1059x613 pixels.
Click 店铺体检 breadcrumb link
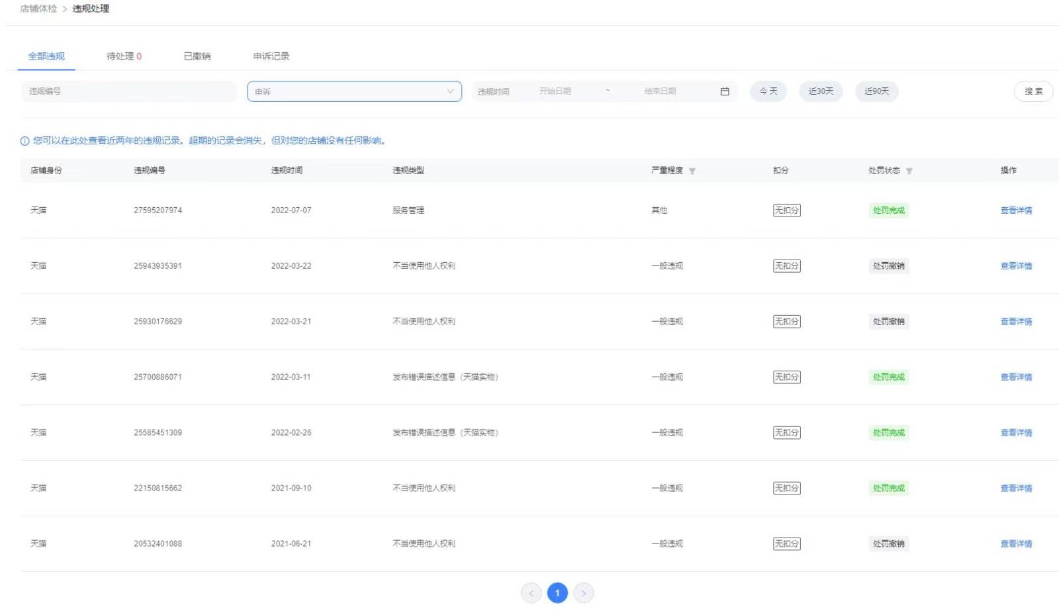38,9
